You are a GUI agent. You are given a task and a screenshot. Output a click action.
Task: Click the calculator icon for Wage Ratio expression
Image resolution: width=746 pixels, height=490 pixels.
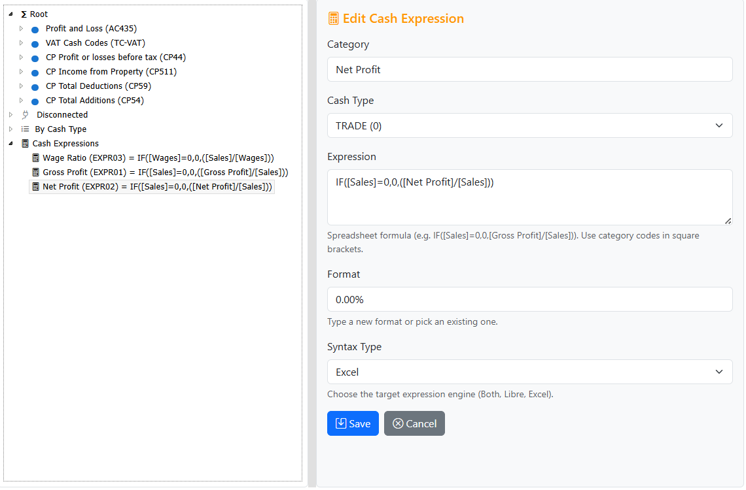[x=35, y=157]
